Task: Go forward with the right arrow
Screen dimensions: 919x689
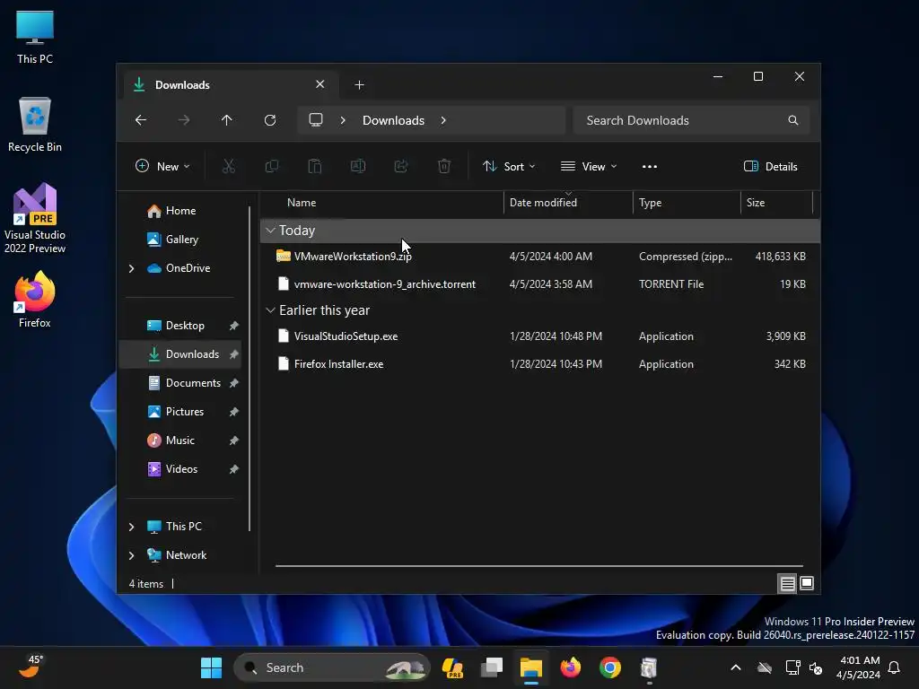Action: [x=183, y=120]
